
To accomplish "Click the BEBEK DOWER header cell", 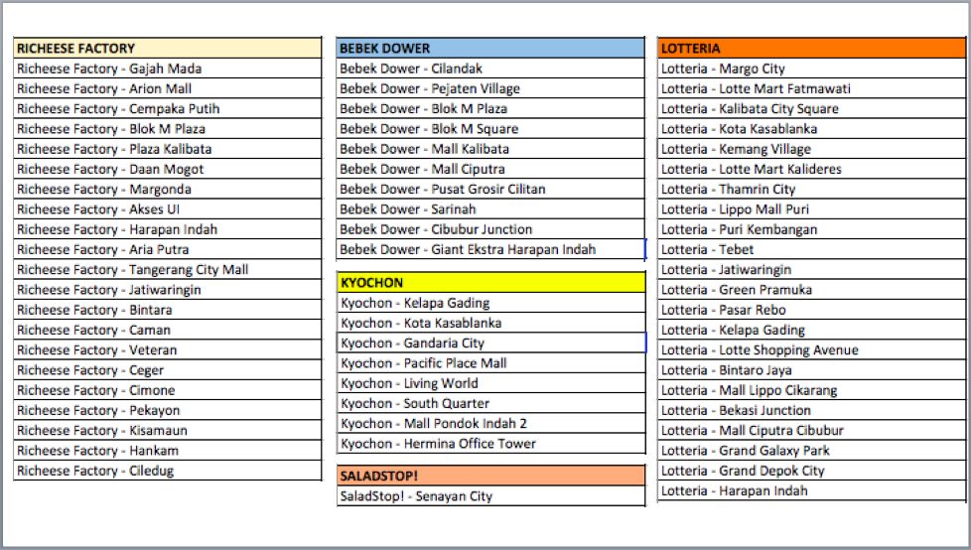I will tap(490, 48).
